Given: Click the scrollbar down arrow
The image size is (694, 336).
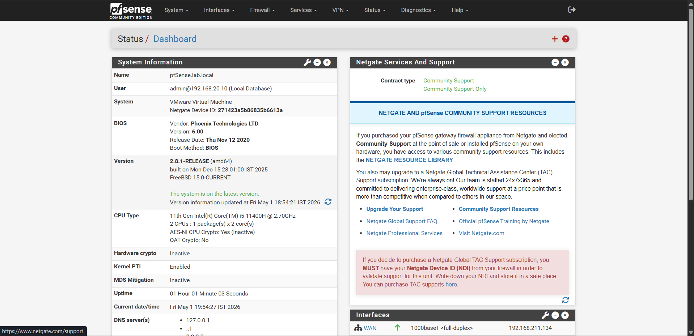Looking at the screenshot, I should pyautogui.click(x=691, y=332).
